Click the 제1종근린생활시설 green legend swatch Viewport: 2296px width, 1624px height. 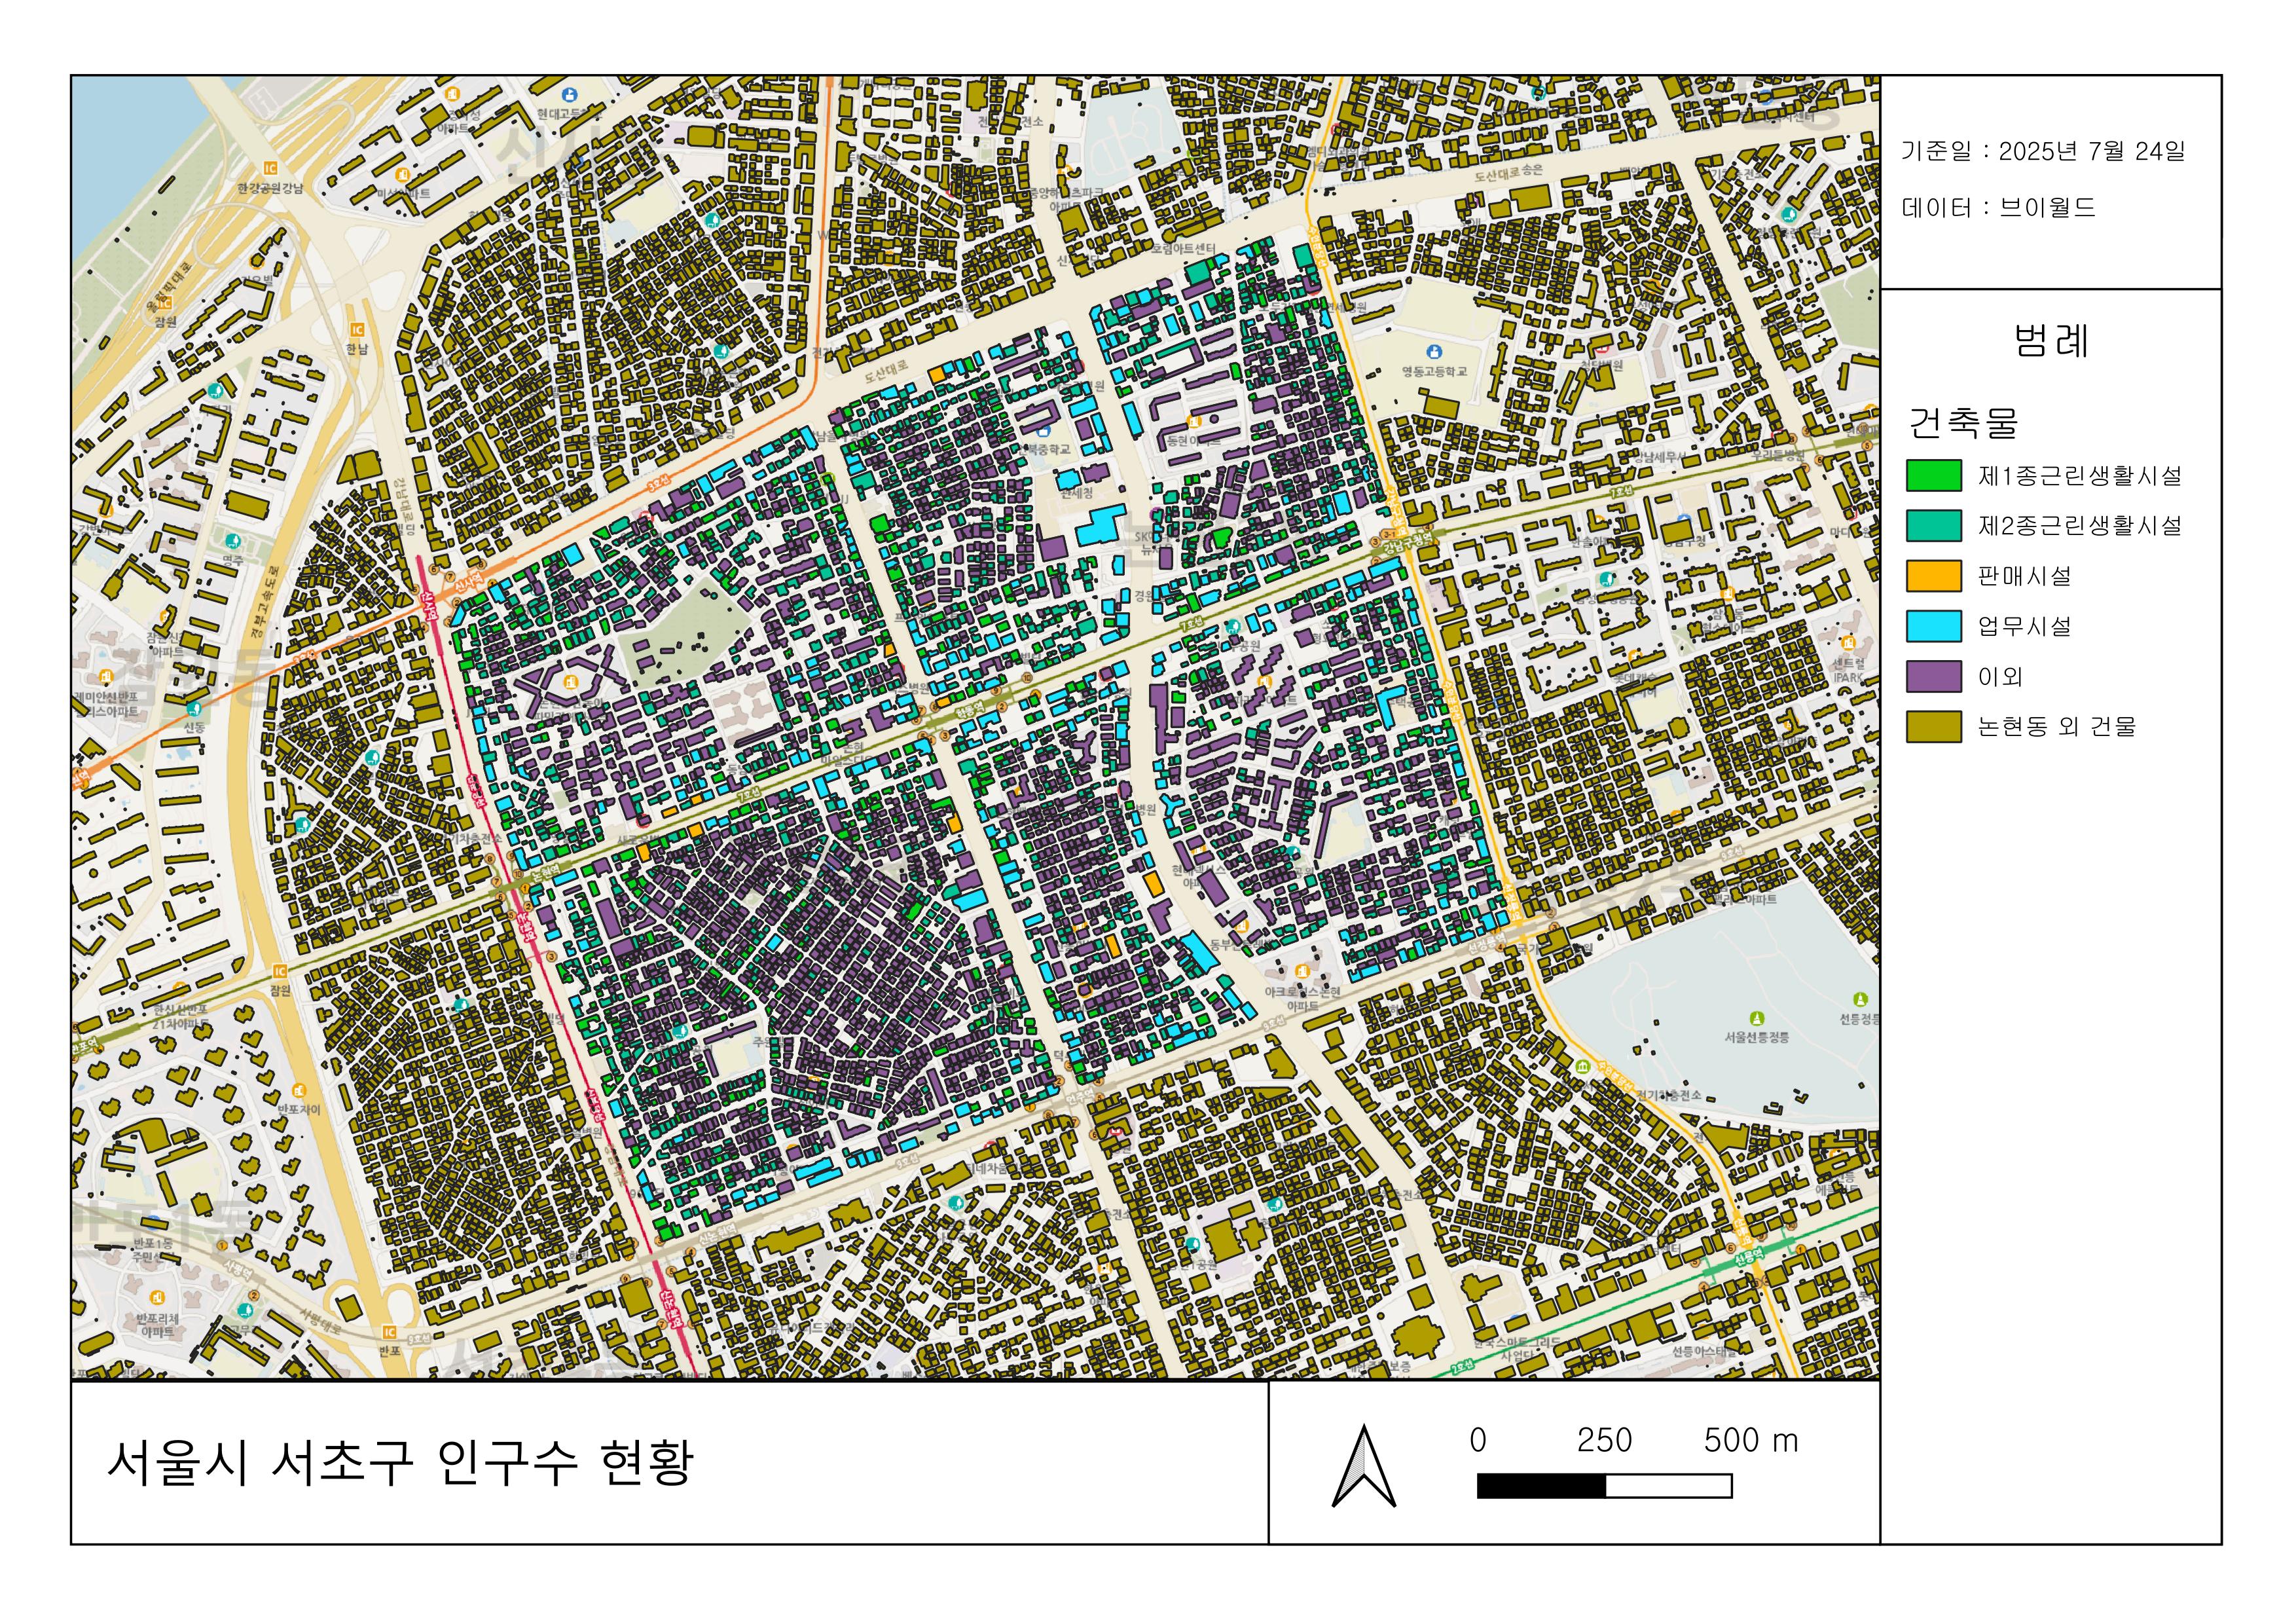pos(1933,476)
